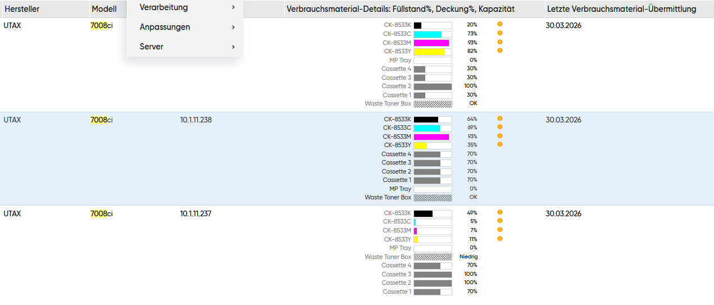Image resolution: width=714 pixels, height=305 pixels.
Task: Click warning icon beside 35% yellow toner
Action: [x=499, y=144]
